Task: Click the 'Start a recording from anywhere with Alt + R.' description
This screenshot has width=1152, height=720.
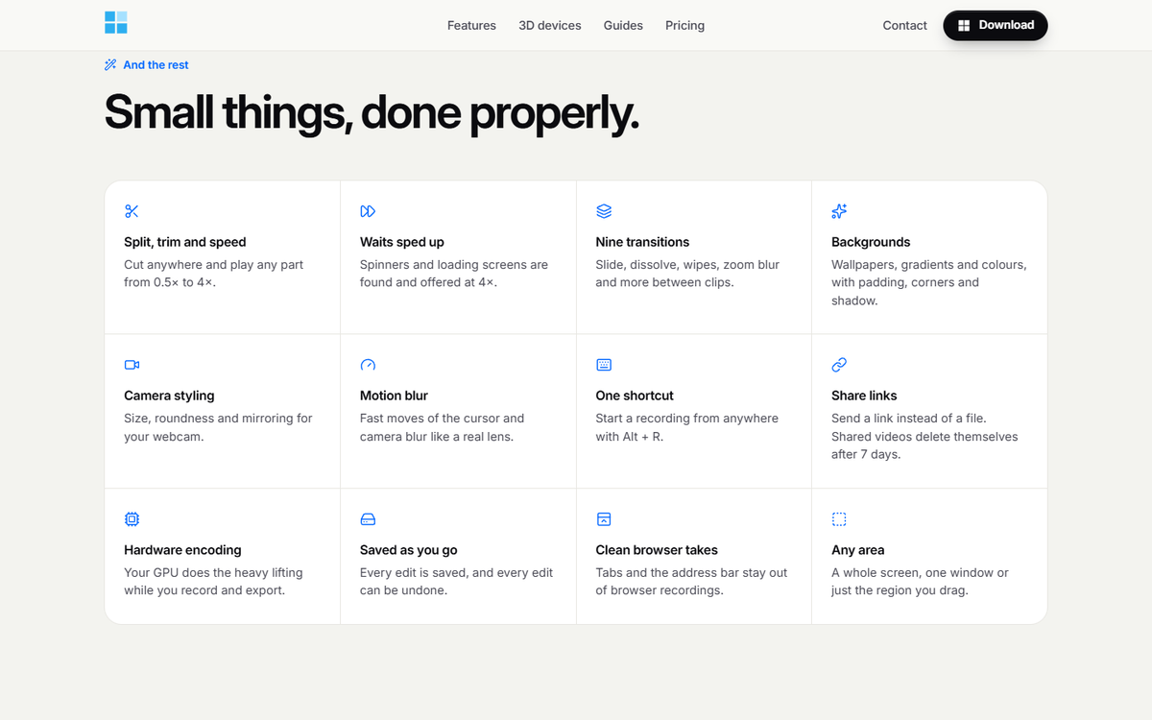Action: (x=687, y=427)
